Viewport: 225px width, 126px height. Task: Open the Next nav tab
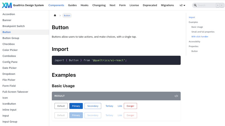coord(112,5)
